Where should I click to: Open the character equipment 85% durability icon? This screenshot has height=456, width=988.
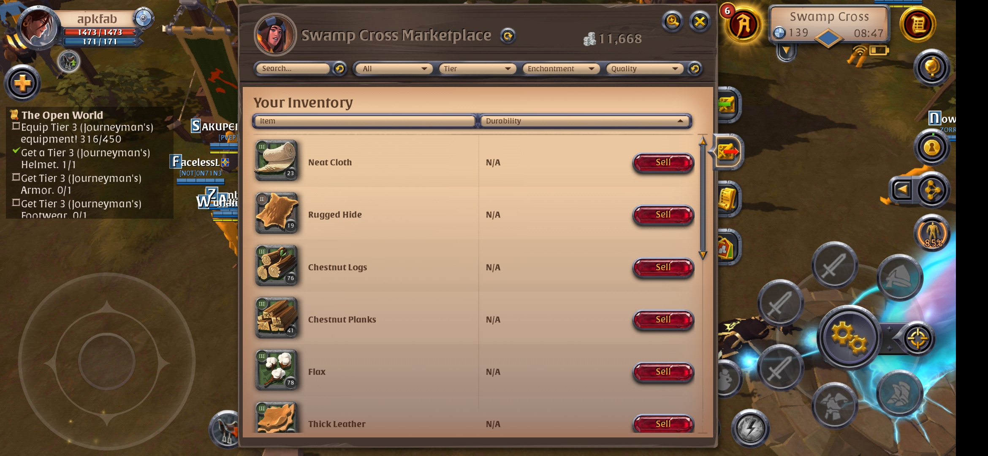click(x=933, y=233)
